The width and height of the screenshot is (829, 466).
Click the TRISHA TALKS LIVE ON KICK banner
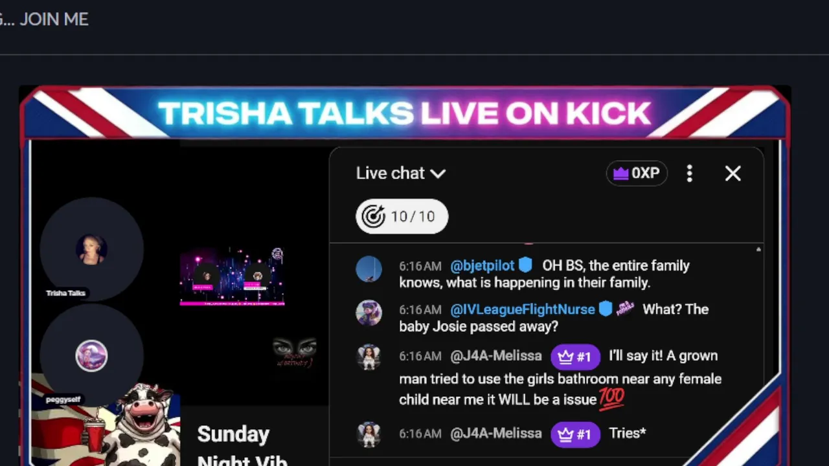tap(404, 113)
